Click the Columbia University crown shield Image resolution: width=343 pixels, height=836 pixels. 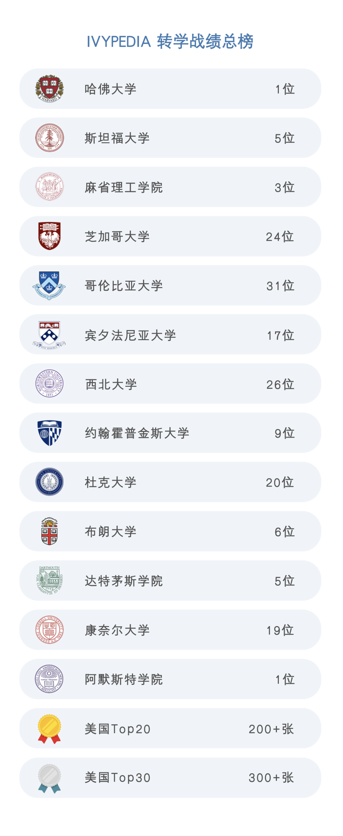point(49,285)
